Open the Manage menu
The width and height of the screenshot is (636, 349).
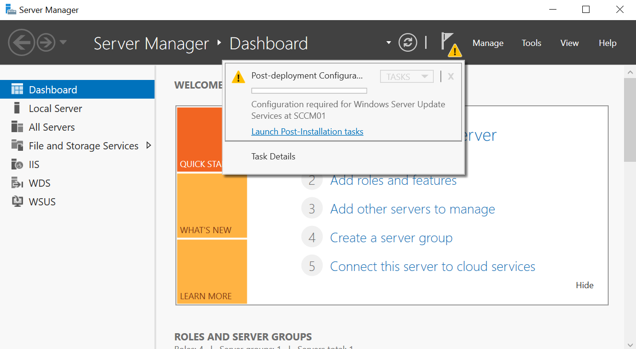click(x=488, y=43)
